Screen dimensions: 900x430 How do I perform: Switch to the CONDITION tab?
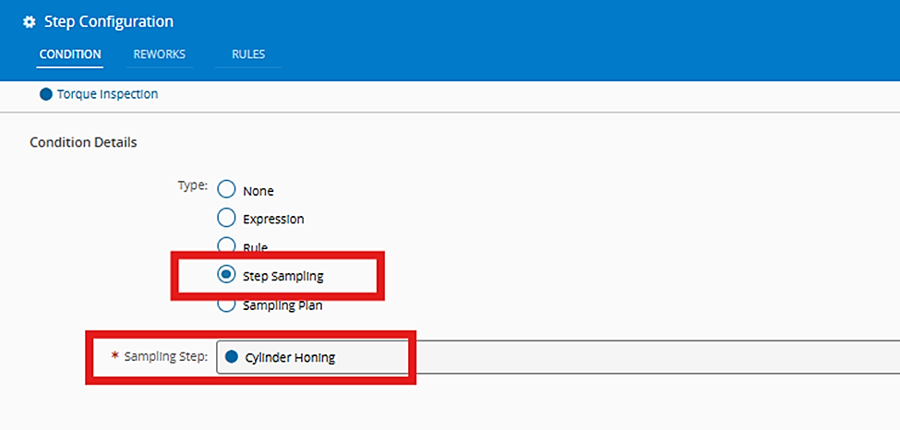pyautogui.click(x=70, y=54)
